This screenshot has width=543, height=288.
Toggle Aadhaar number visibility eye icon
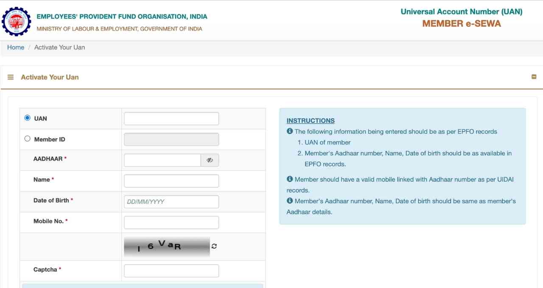210,160
